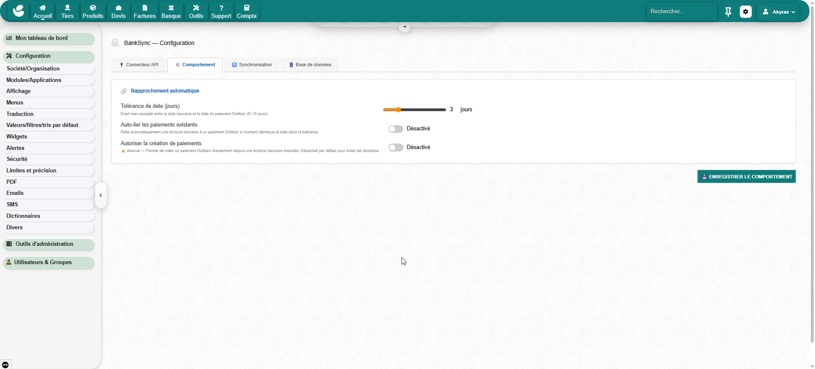The image size is (815, 369).
Task: Switch to the Connecteur API tab
Action: [139, 65]
